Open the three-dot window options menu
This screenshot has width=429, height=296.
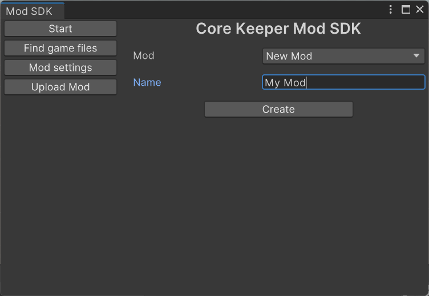coord(391,10)
